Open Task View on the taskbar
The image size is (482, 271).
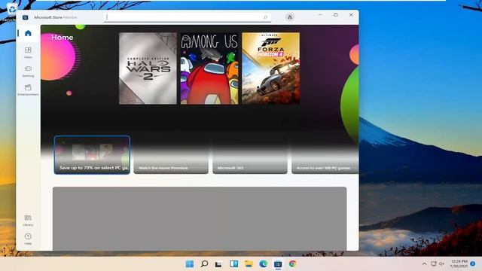coord(218,264)
